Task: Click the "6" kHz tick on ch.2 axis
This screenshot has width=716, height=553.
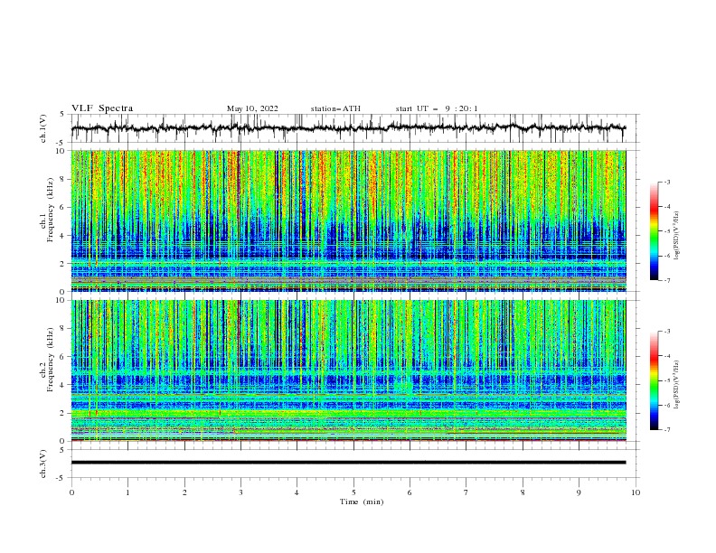Action: (x=63, y=357)
